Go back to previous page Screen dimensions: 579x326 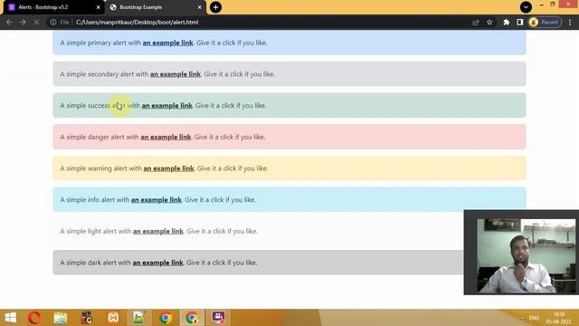pyautogui.click(x=9, y=22)
